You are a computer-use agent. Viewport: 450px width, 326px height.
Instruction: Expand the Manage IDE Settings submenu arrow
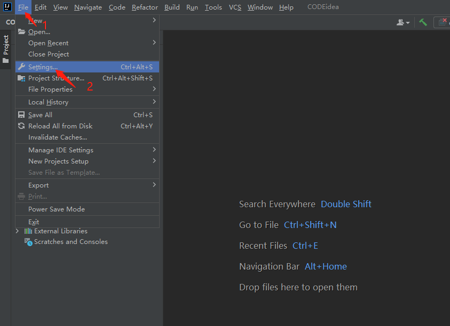154,149
